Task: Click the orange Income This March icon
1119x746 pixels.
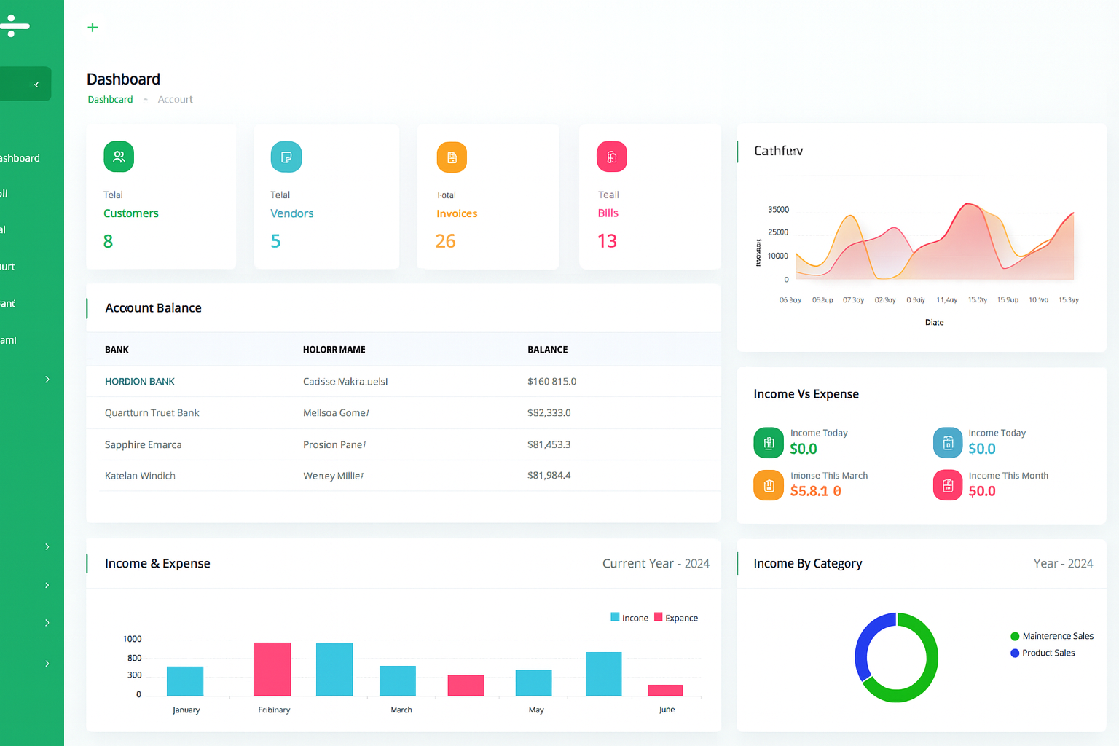Action: click(769, 485)
